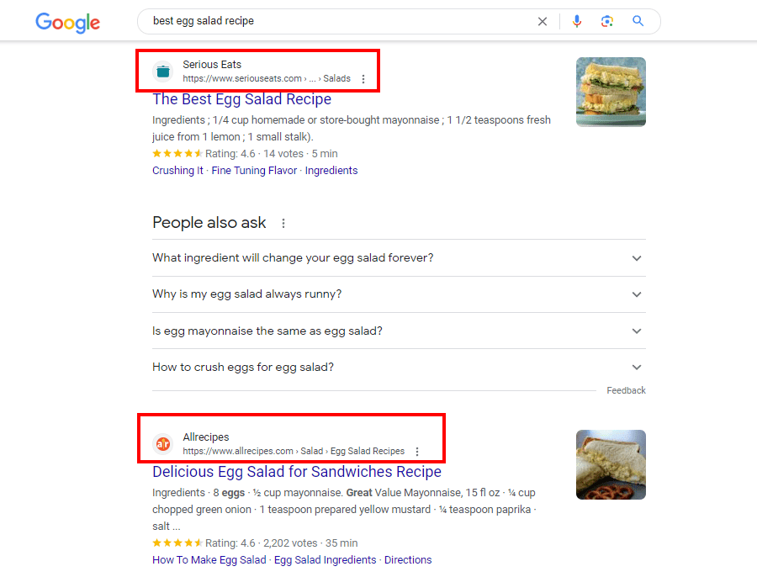Image resolution: width=757 pixels, height=577 pixels.
Task: Clear the search box text
Action: (x=543, y=21)
